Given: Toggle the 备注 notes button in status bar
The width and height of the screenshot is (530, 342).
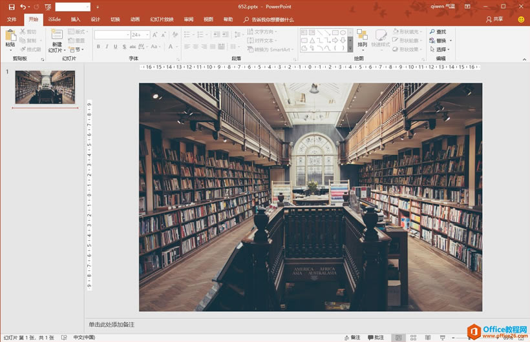Looking at the screenshot, I should pos(352,337).
